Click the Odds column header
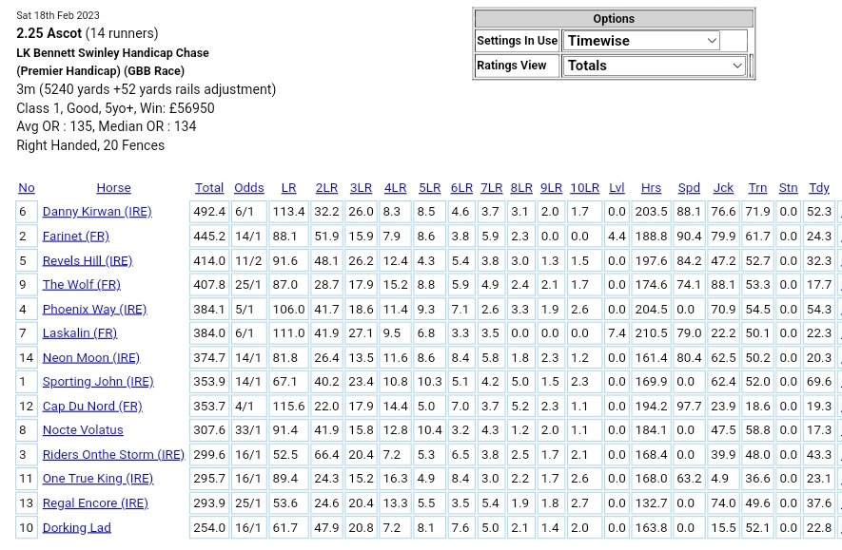The width and height of the screenshot is (842, 550). coord(249,188)
